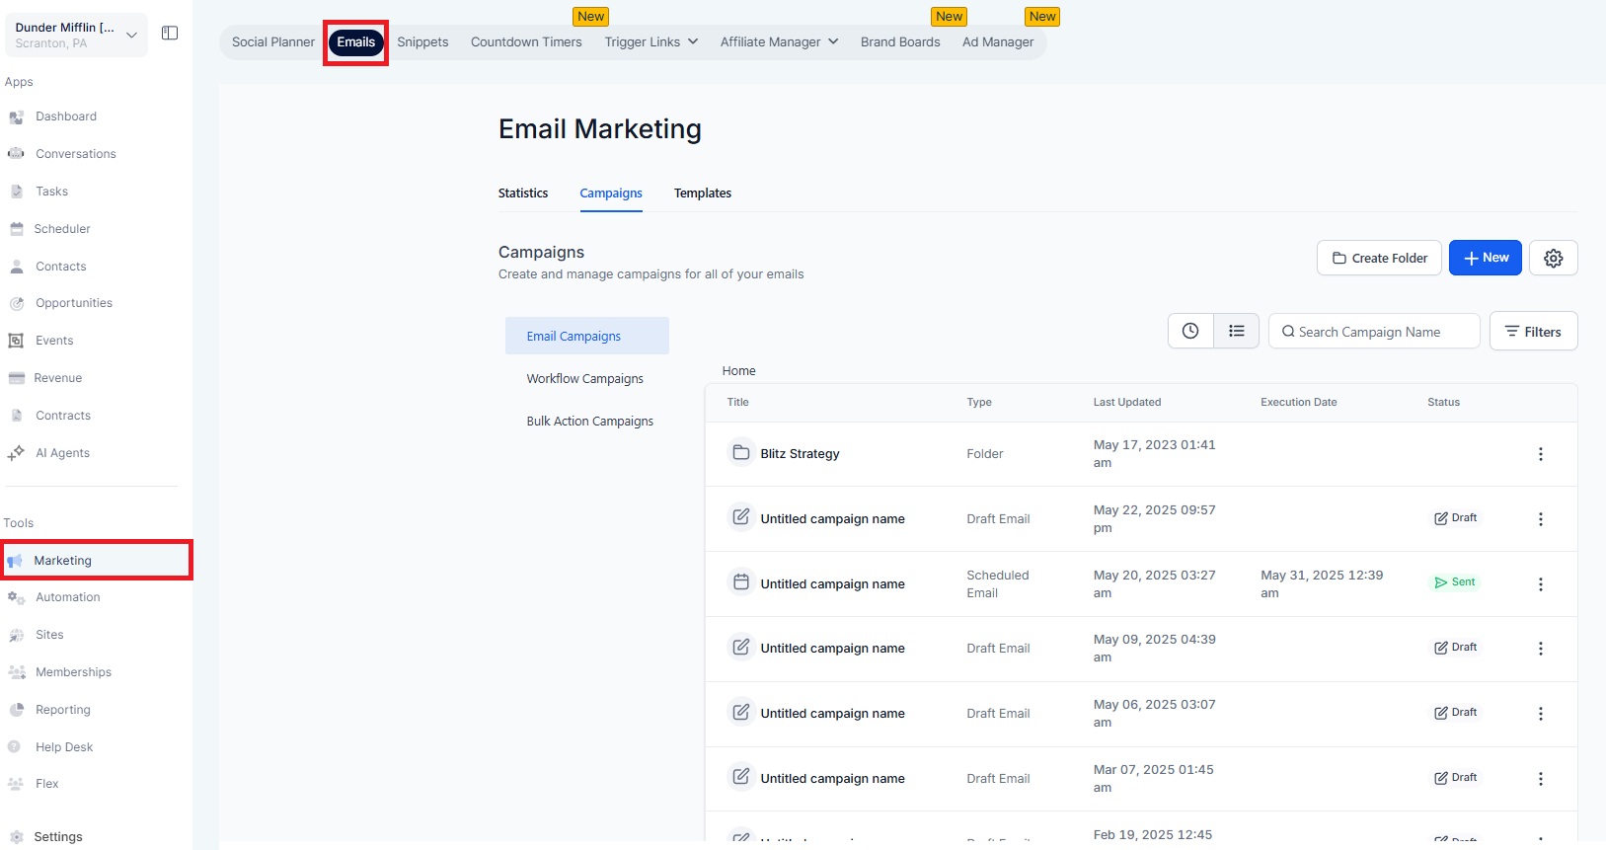1606x850 pixels.
Task: Click the Conversations sidebar icon
Action: pos(16,154)
